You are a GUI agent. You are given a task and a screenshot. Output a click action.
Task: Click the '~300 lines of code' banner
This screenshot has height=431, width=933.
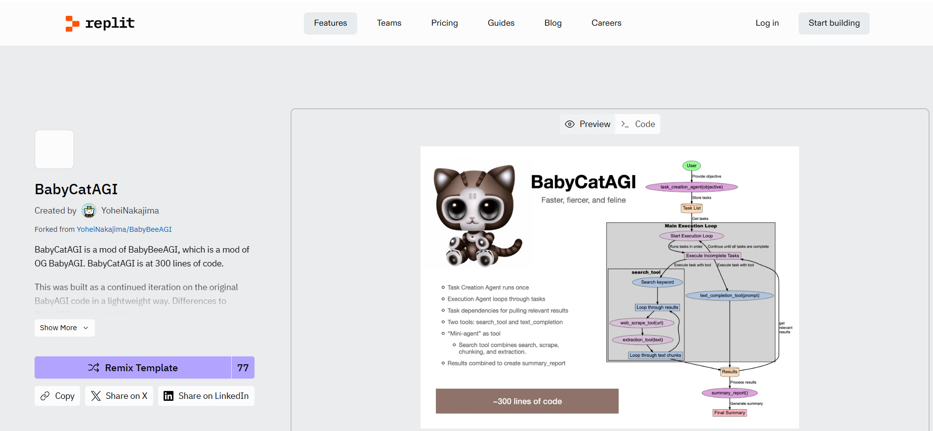pyautogui.click(x=527, y=401)
